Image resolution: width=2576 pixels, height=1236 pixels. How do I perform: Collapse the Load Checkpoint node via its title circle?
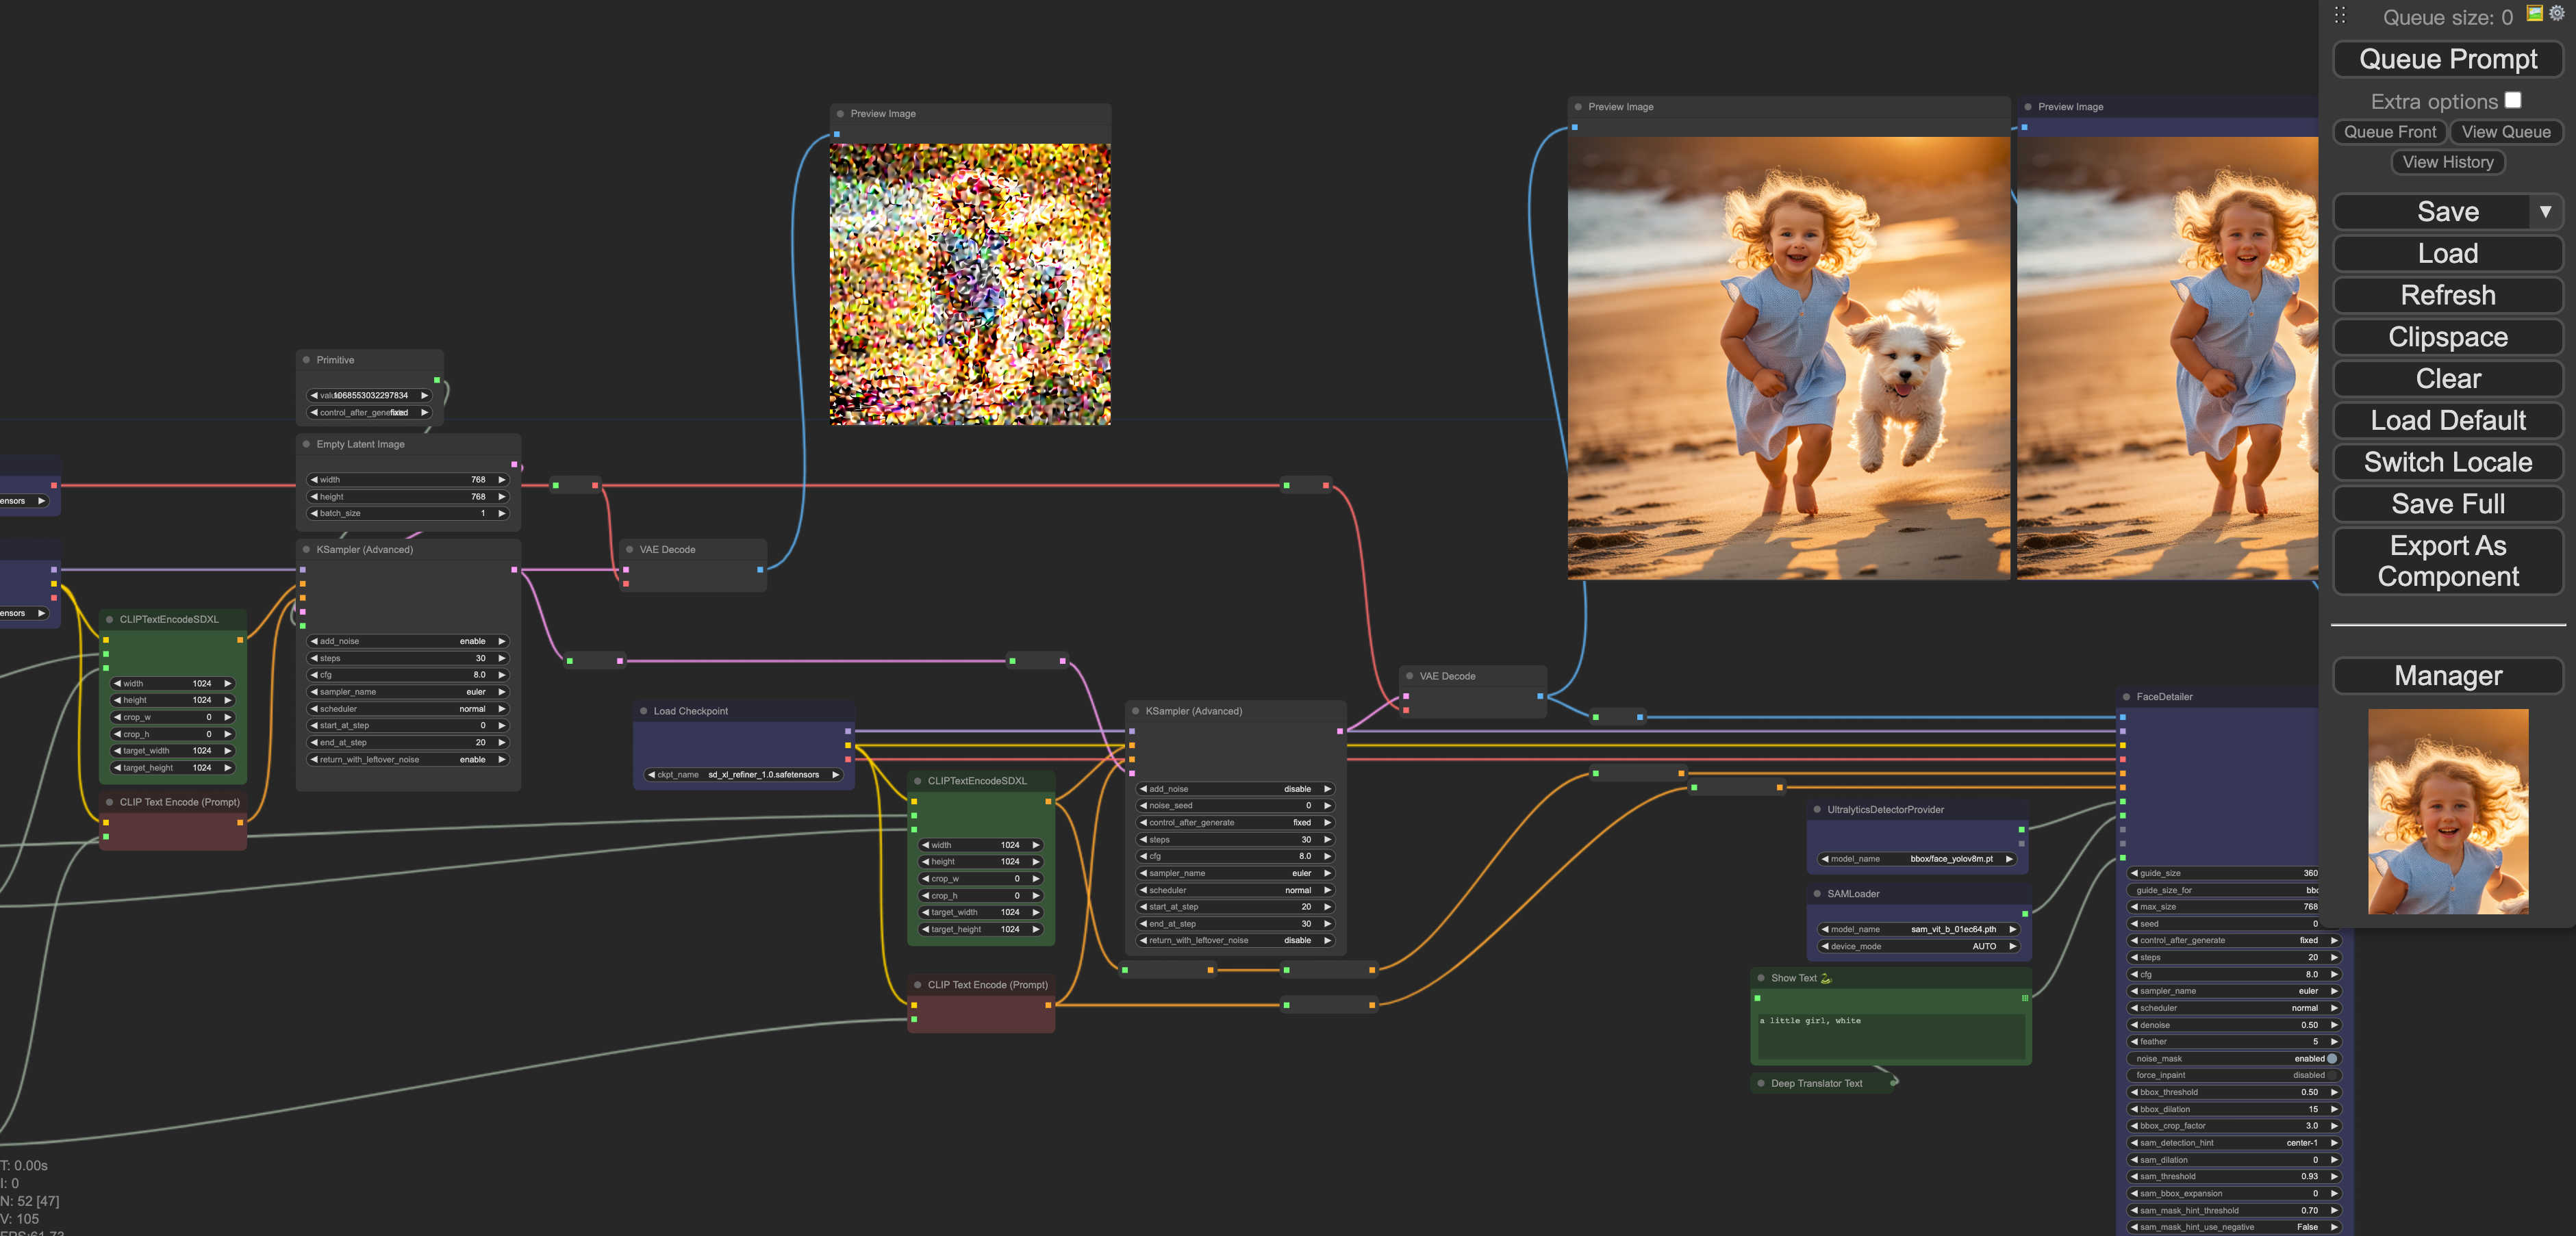pos(644,710)
